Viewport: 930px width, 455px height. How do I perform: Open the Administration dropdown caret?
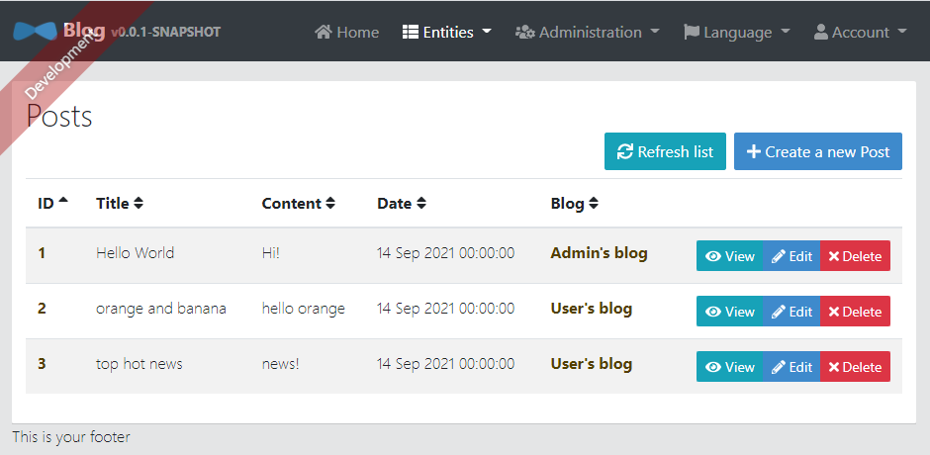[655, 32]
